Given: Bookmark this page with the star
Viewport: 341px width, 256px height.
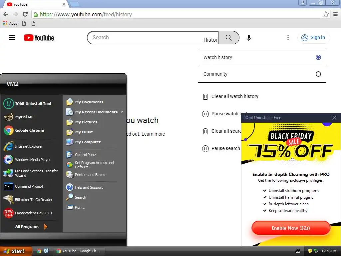Looking at the screenshot, I should [326, 14].
